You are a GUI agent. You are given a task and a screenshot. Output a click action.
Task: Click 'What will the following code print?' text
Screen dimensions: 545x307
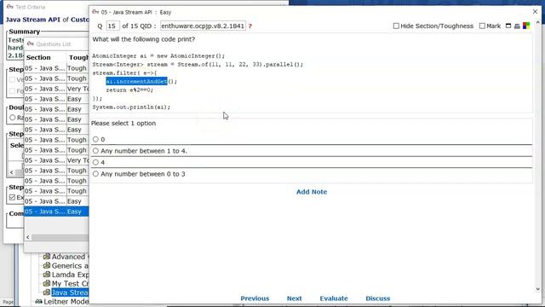(144, 39)
